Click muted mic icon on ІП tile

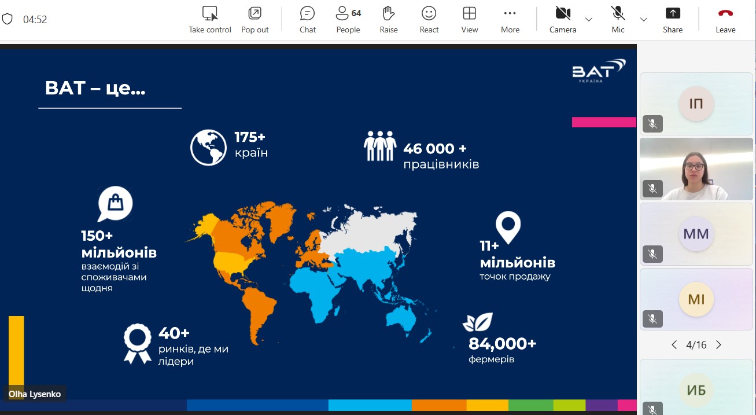tap(652, 123)
